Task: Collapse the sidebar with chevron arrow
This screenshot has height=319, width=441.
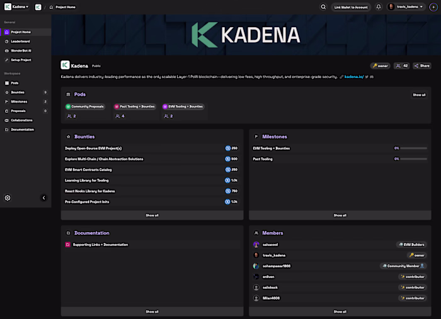Action: 43,198
